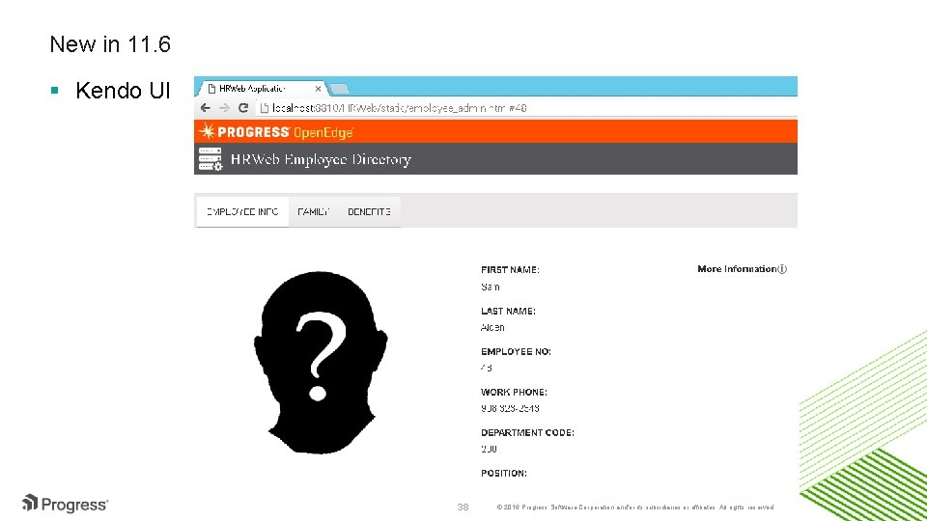The image size is (927, 521).
Task: Click the slide page number 38
Action: pyautogui.click(x=463, y=507)
